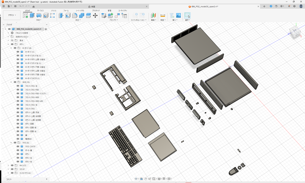The image size is (305, 183).
Task: Toggle visibility of the ボディ folder
Action: 12,44
